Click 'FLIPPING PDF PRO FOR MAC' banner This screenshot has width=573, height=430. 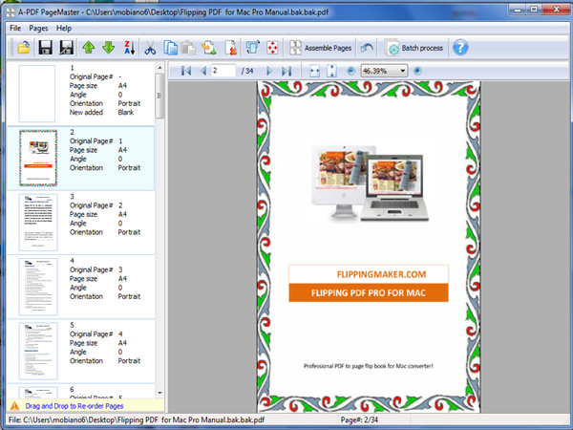369,292
